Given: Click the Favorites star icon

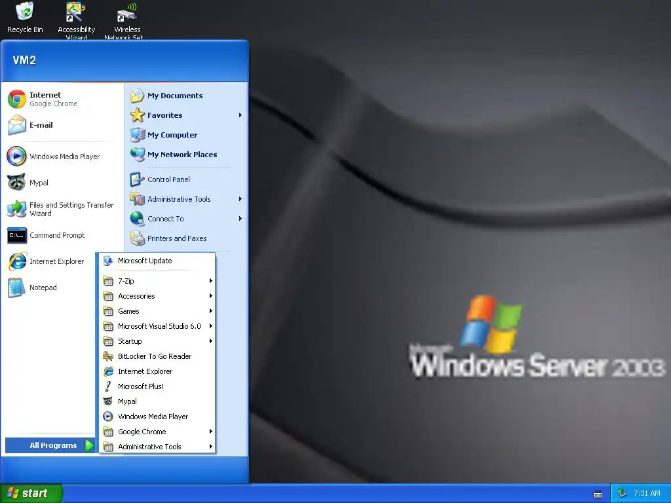Looking at the screenshot, I should 138,115.
